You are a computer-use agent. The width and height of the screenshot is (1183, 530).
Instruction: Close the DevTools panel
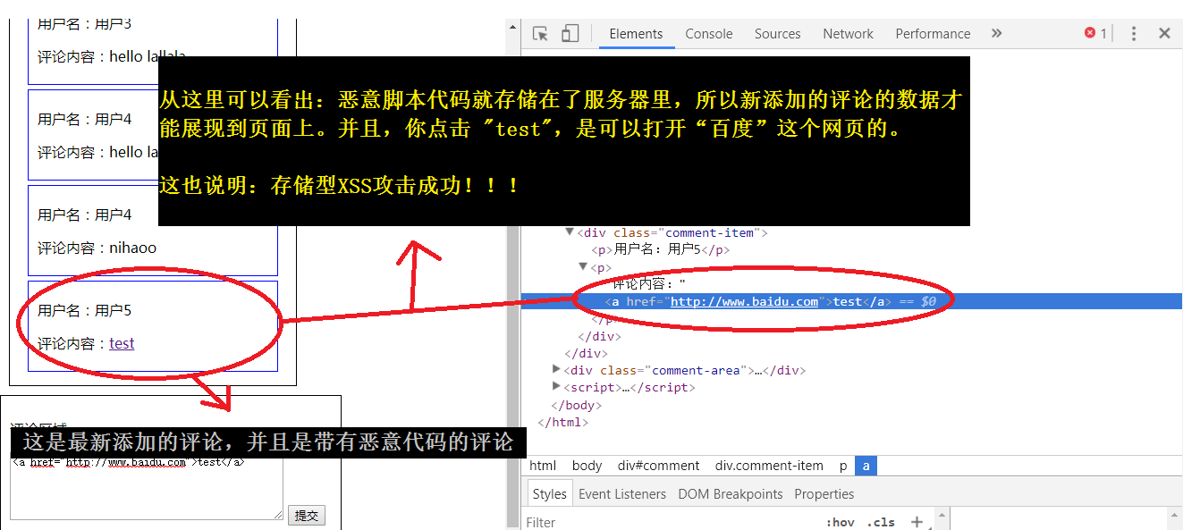1164,34
